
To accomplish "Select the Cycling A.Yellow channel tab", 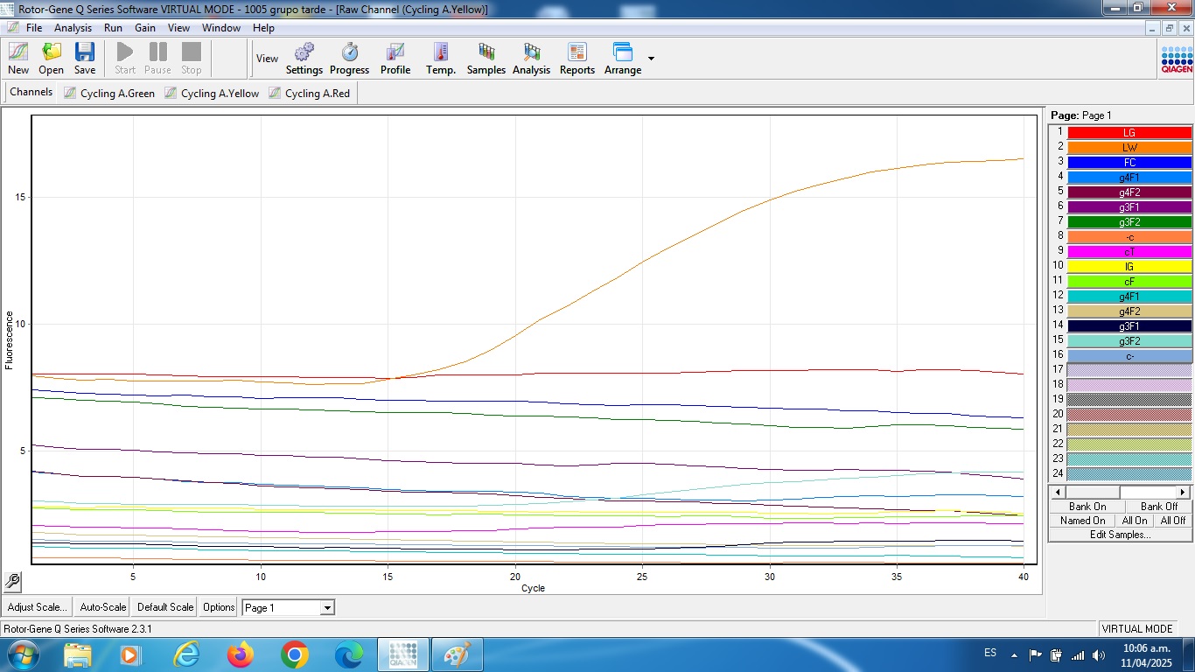I will [212, 93].
